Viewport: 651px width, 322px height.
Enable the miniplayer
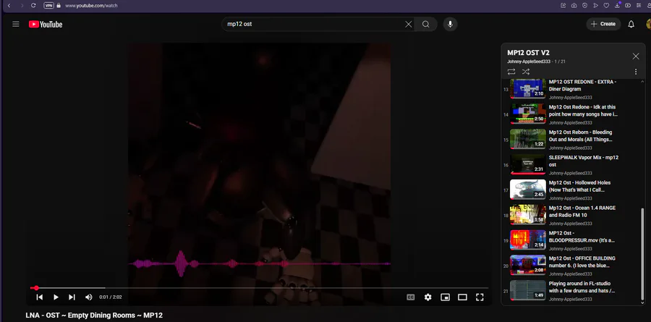click(x=445, y=297)
